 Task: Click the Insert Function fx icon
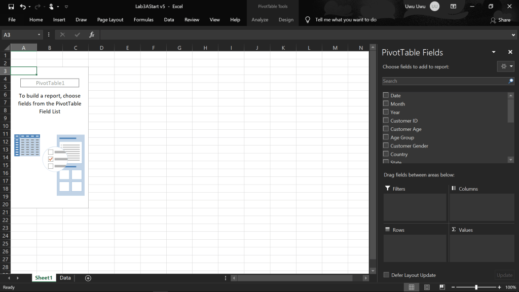92,34
